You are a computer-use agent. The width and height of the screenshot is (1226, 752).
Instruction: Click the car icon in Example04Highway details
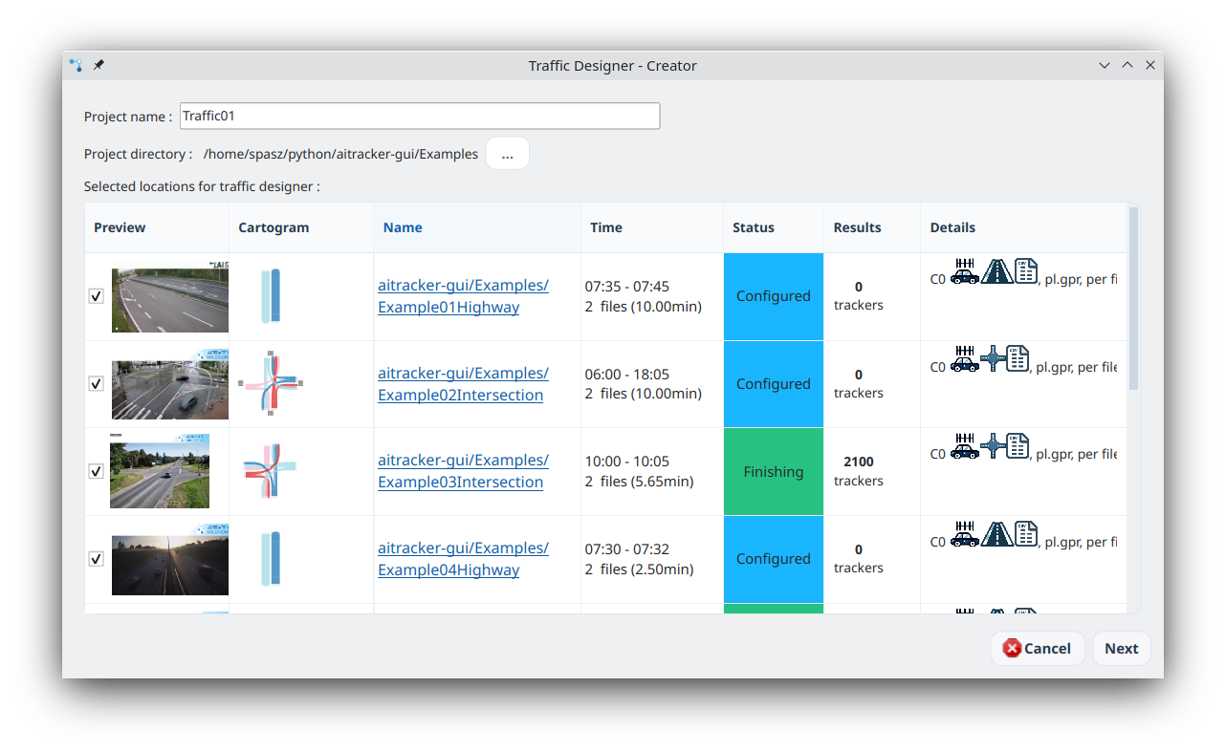964,533
